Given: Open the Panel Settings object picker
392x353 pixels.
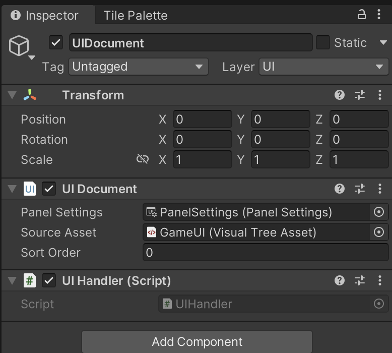Looking at the screenshot, I should coord(379,212).
